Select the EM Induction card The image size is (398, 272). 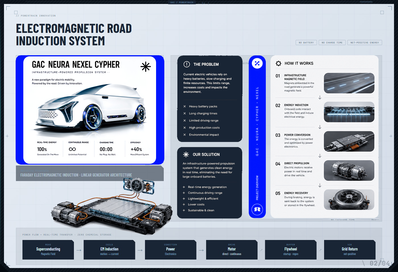pos(109,250)
